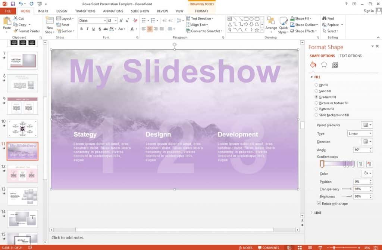Enable the Solid fill option

pos(316,91)
